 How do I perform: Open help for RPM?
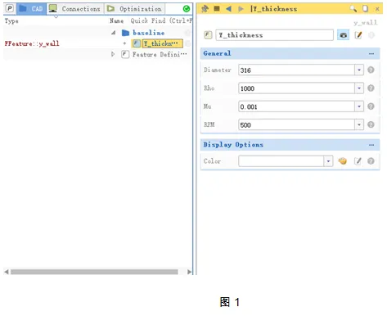click(x=371, y=124)
